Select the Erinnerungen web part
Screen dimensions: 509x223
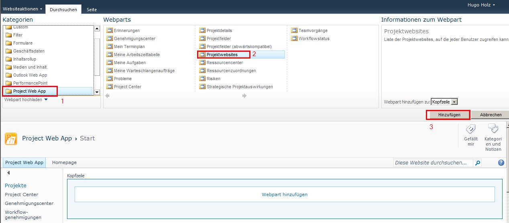[123, 30]
